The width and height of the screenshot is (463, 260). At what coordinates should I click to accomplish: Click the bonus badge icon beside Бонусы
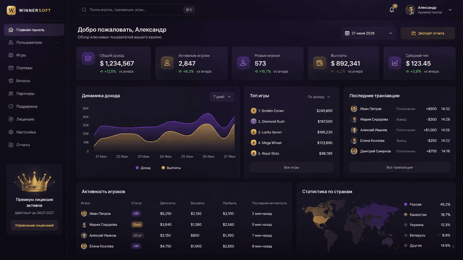click(11, 81)
